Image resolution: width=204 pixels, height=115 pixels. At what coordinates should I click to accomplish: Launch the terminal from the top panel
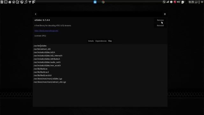(x=6, y=2)
